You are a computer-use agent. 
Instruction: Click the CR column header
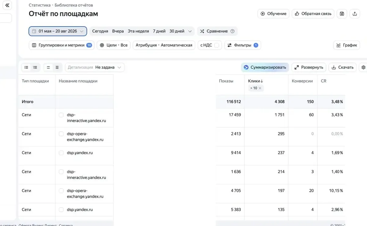[x=324, y=81]
